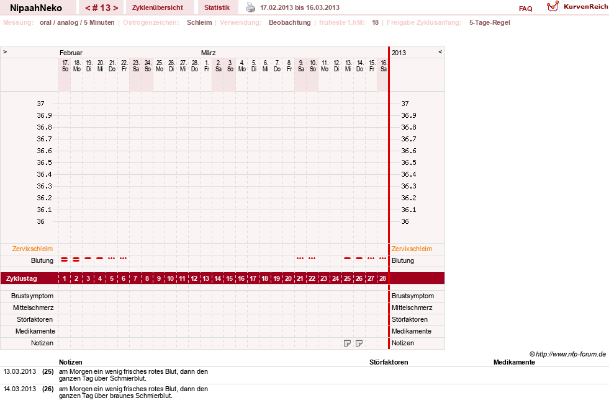This screenshot has height=416, width=609.
Task: Click the date range 17.02.2013 bis 16.03.2013
Action: [300, 7]
